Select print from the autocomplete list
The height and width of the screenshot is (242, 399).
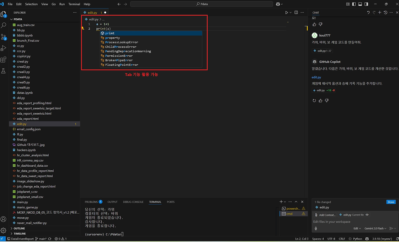110,33
